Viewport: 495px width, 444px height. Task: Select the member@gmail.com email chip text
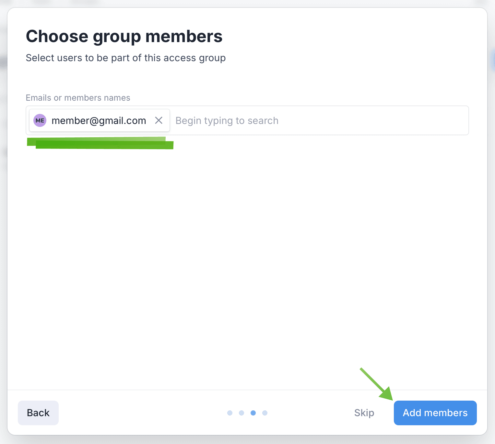tap(99, 121)
